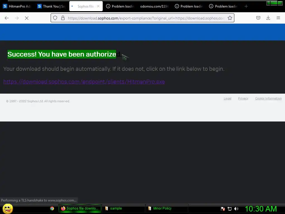Switch to the Thank You | Sophos tab

tap(51, 6)
